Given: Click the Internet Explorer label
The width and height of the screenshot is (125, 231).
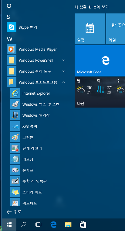Looking at the screenshot, I should point(36,93).
